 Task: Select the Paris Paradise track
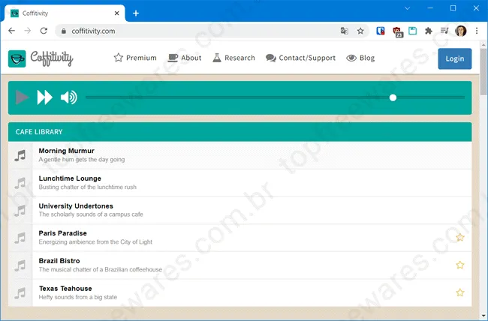click(x=239, y=238)
